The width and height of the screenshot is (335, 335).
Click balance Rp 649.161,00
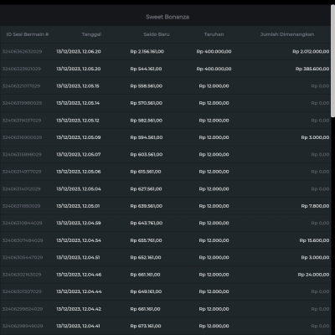coord(146,292)
